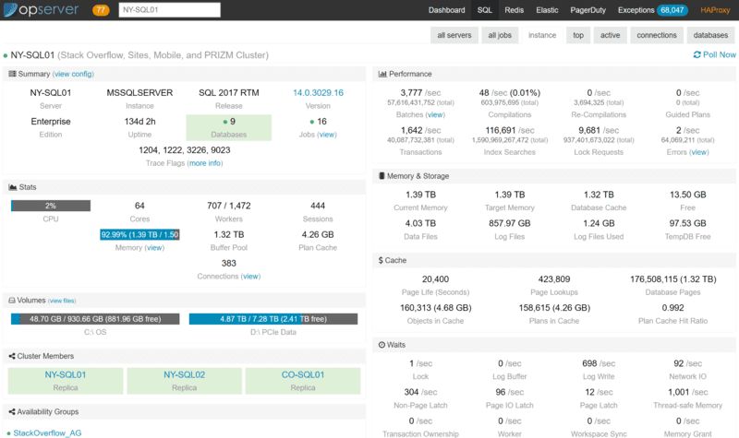Click the 0.992 Plan Cache Hit Ratio value

coord(672,308)
